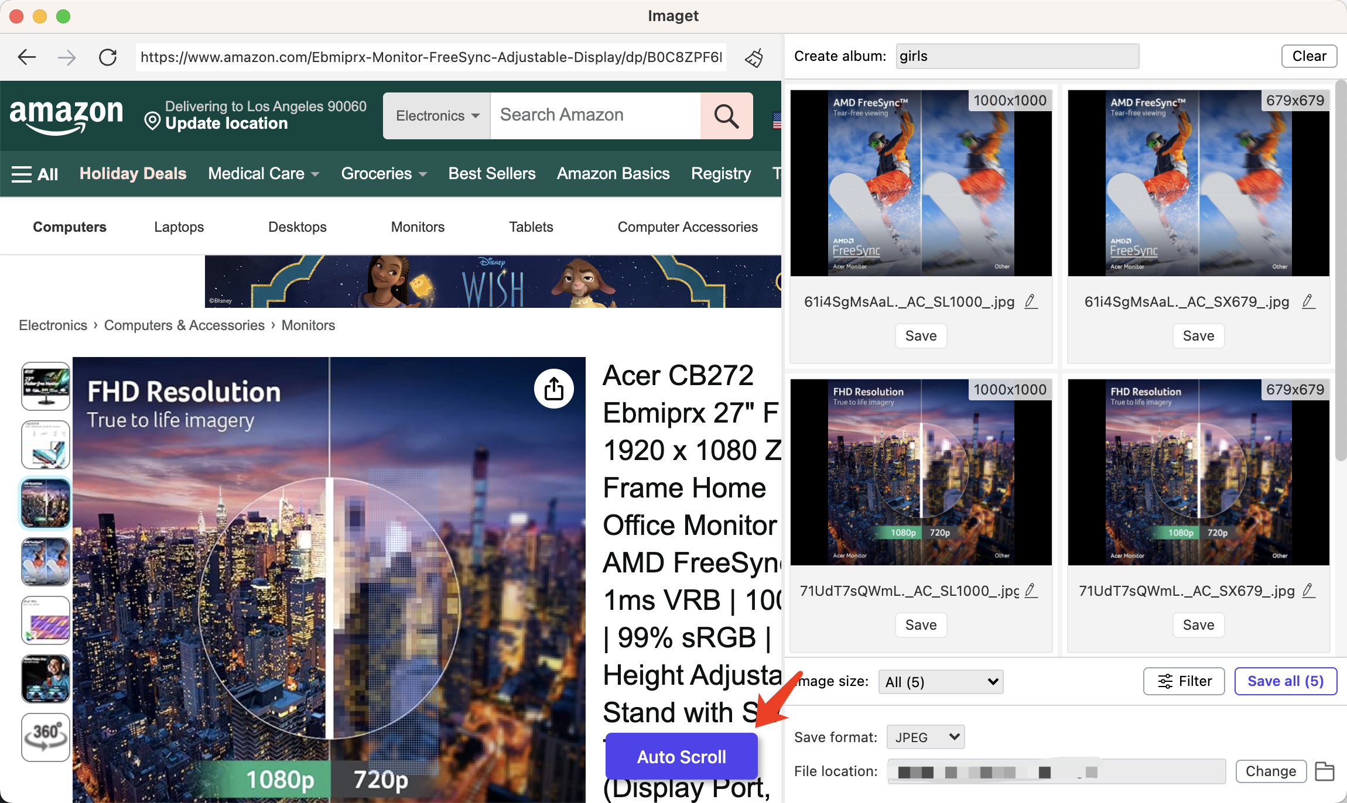Screen dimensions: 1347x803
Task: Expand the Save format JPEG dropdown
Action: coord(924,736)
